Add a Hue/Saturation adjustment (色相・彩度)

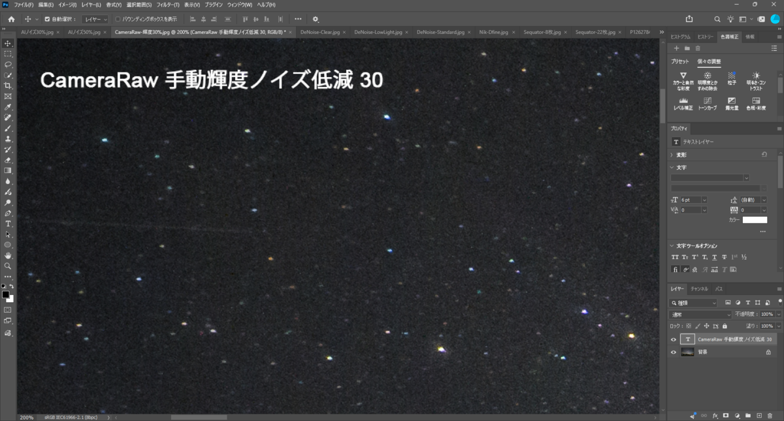click(x=756, y=103)
